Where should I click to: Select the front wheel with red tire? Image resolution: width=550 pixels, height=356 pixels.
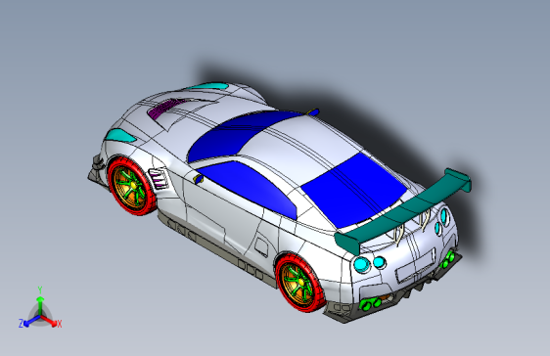click(x=131, y=187)
